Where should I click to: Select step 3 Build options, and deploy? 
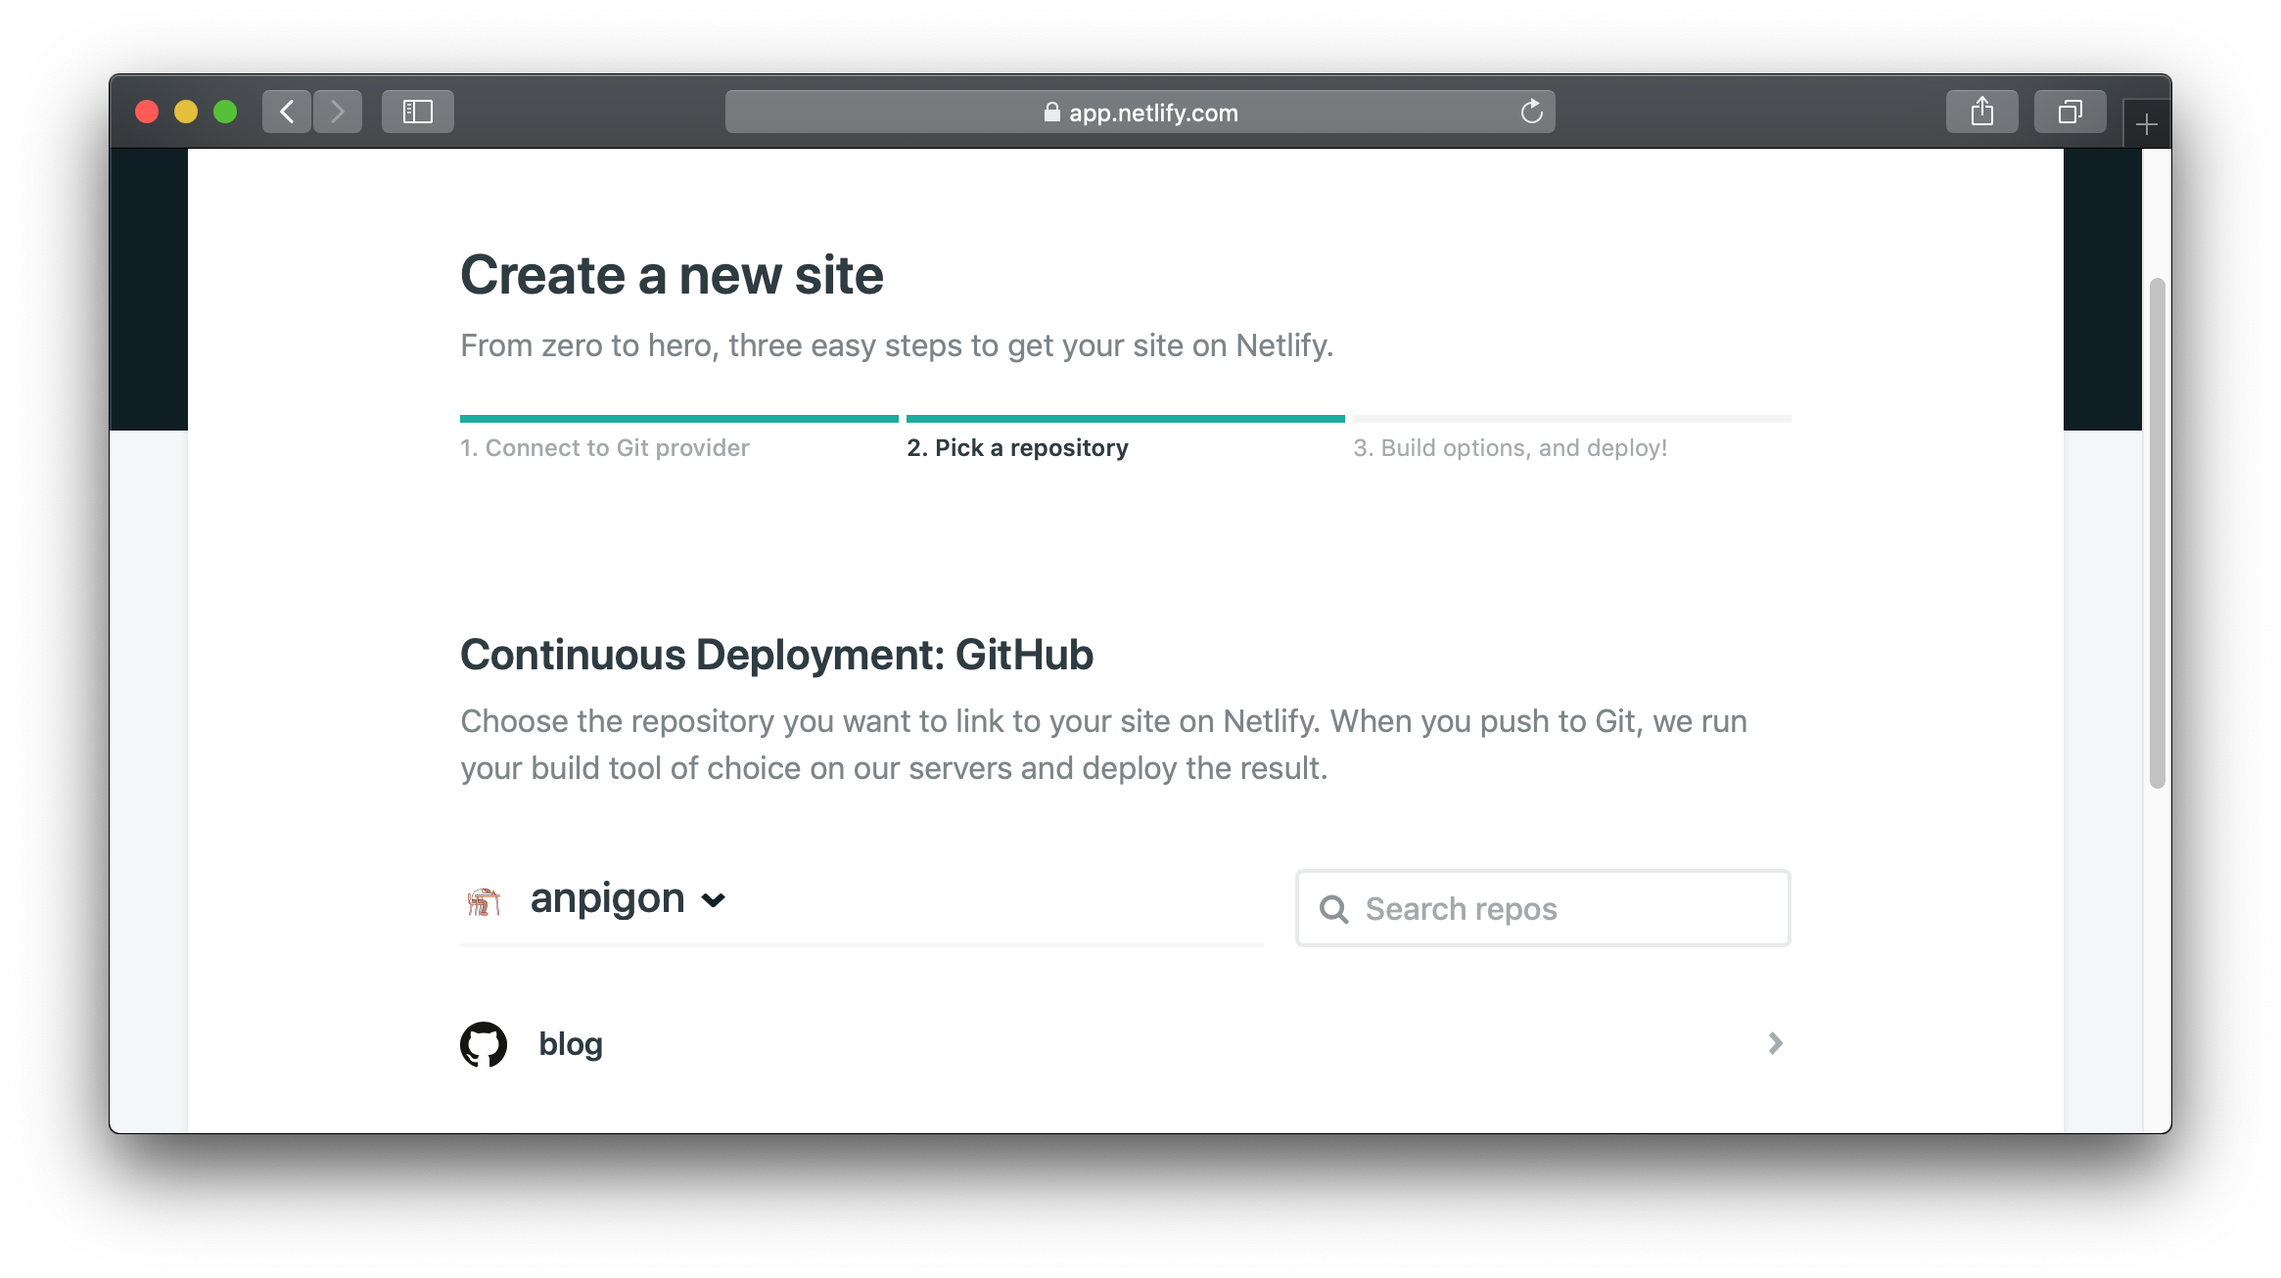click(x=1510, y=448)
